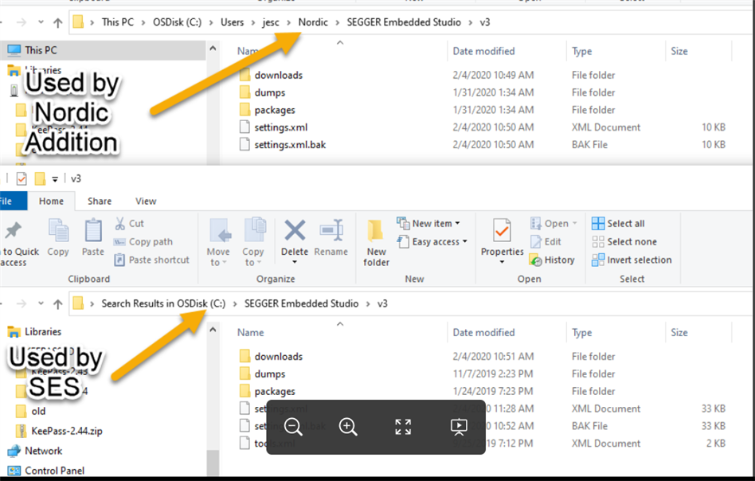Zoom out using the magnifier minus icon
The width and height of the screenshot is (755, 481).
pyautogui.click(x=293, y=427)
